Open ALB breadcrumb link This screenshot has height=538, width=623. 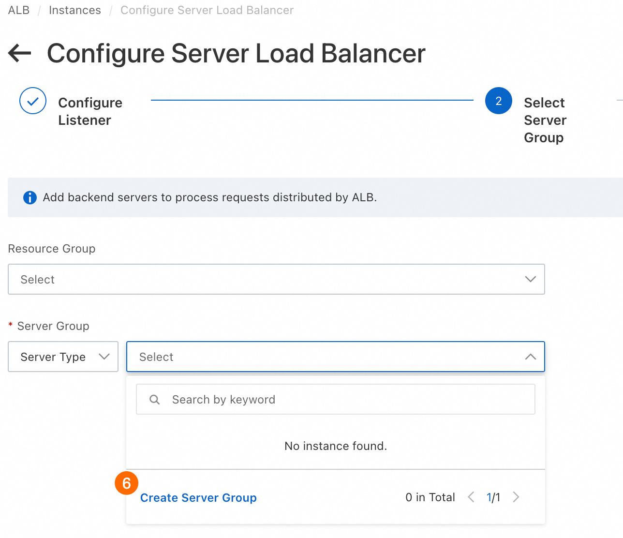click(19, 10)
